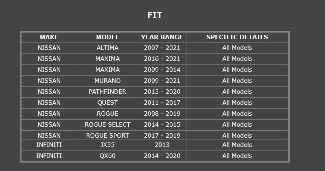The height and width of the screenshot is (171, 325).
Task: Click the 2016 - 2021 year range cell
Action: (x=162, y=59)
